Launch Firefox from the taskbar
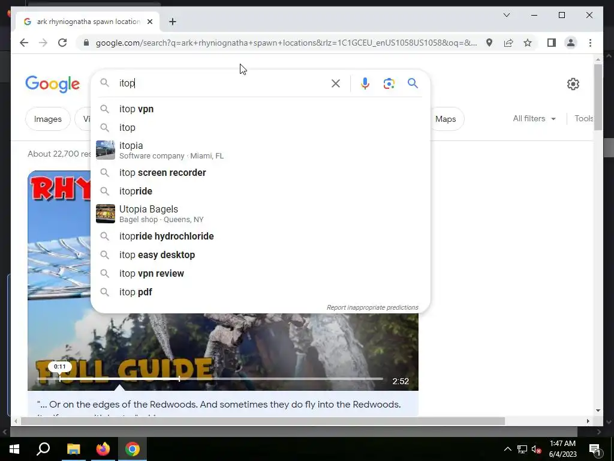 click(x=103, y=449)
